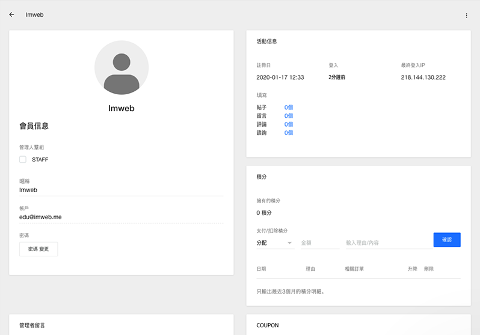Click the 只輸出最近3個月的積分明細 note

(x=290, y=292)
